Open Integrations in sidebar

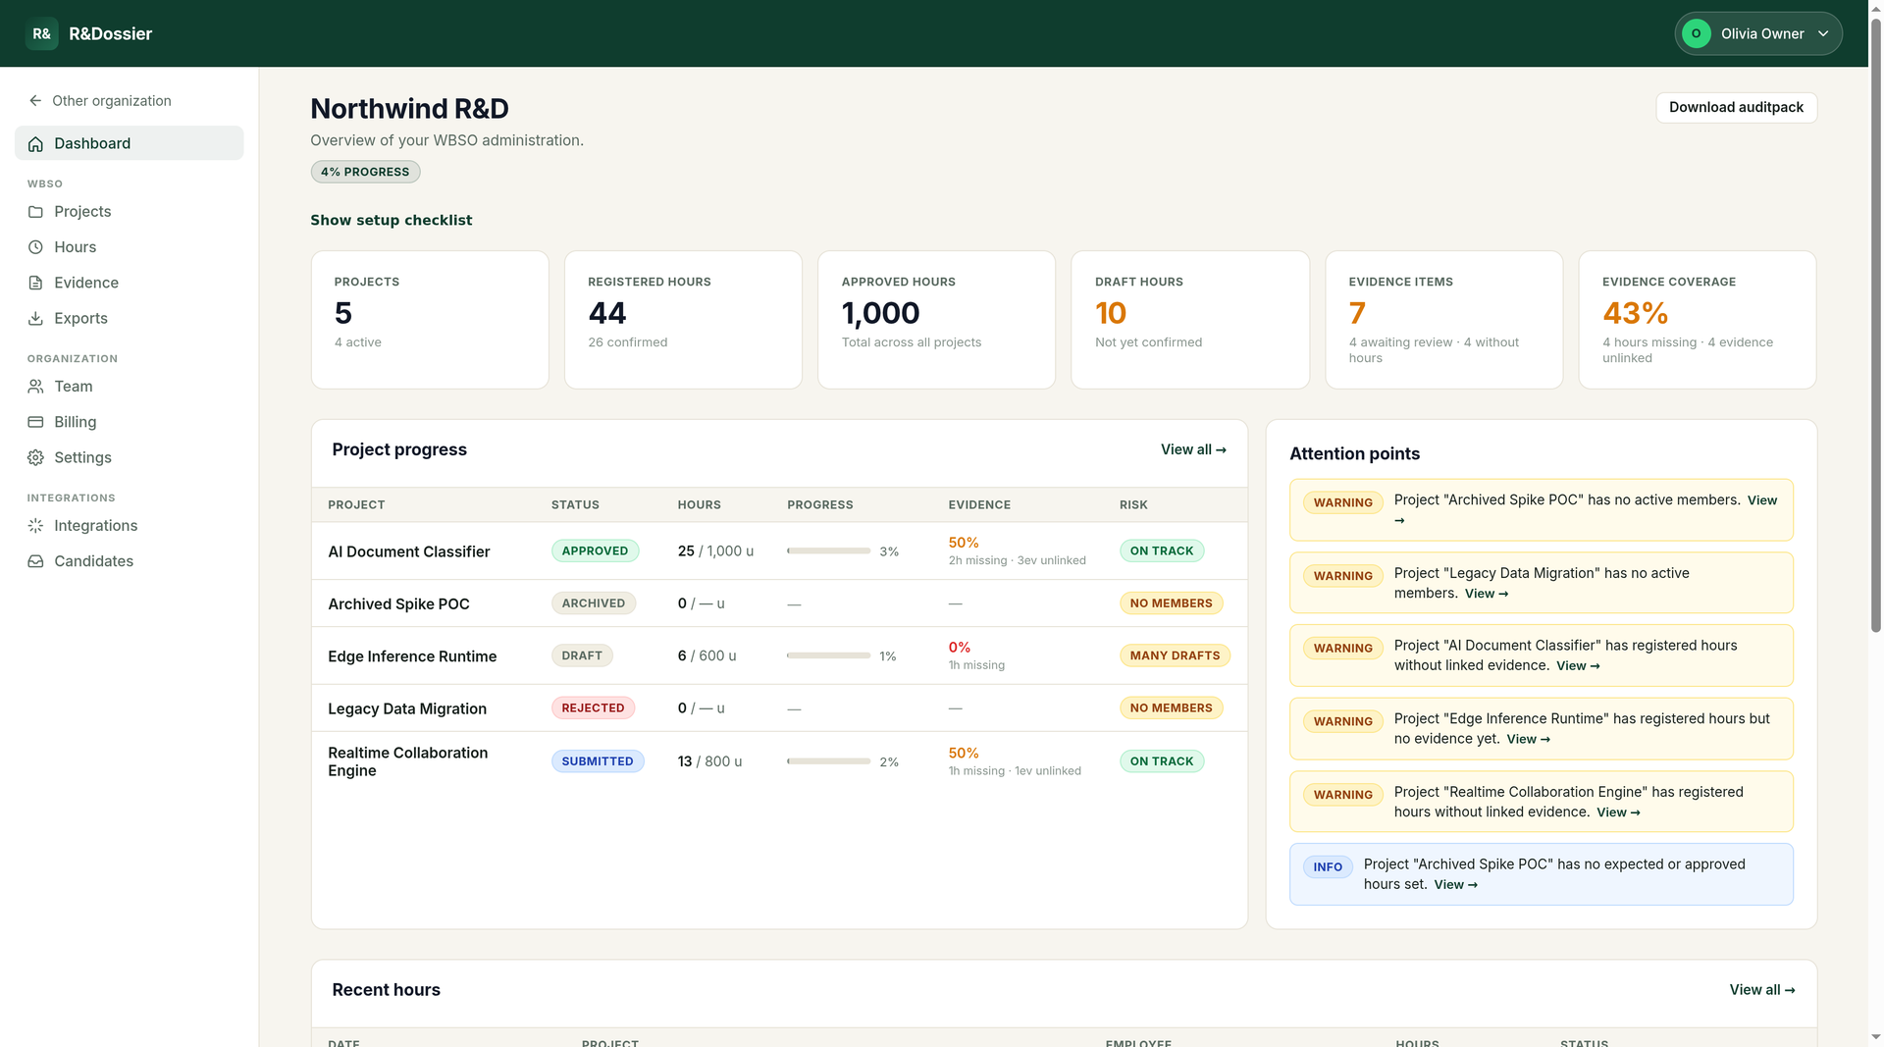coord(130,526)
